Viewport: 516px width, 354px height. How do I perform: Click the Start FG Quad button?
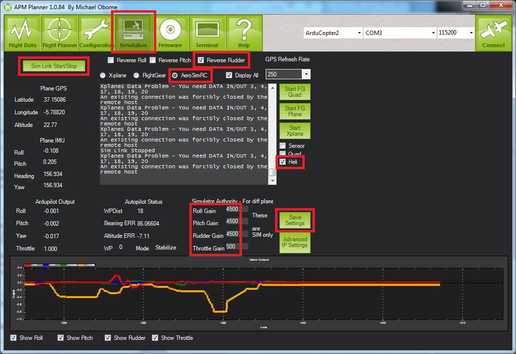(295, 92)
